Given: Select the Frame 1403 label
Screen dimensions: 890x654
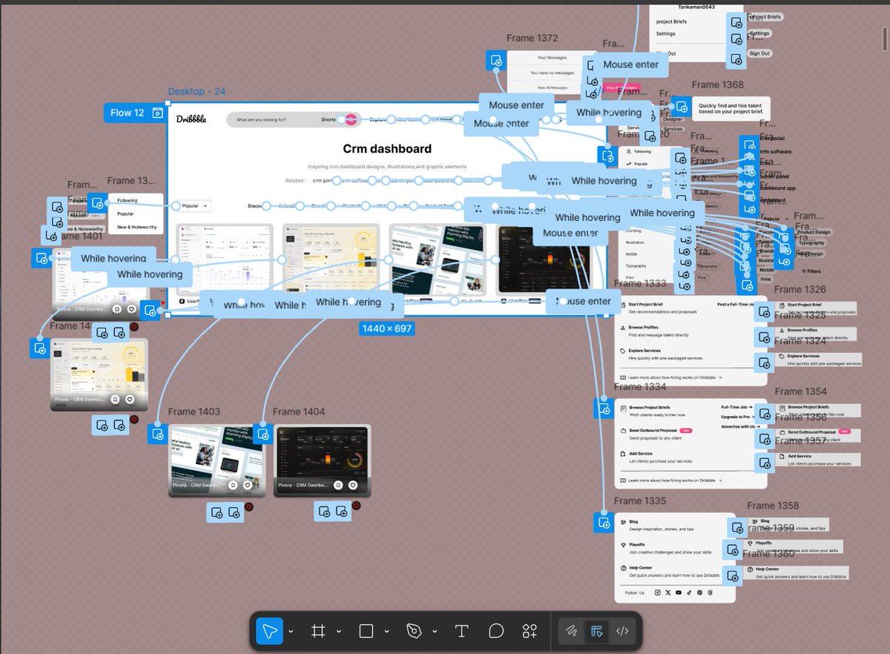Looking at the screenshot, I should point(194,412).
